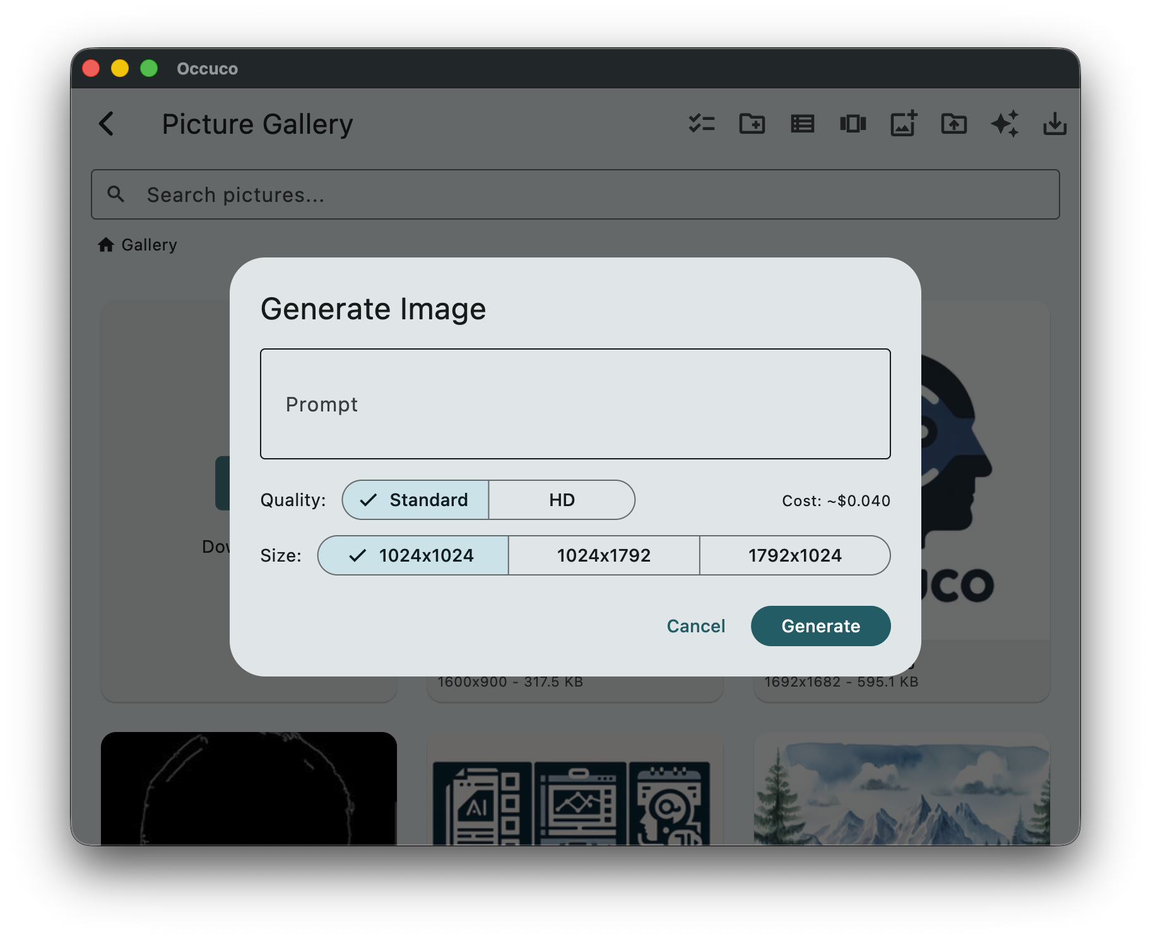Click the download icon in toolbar
Viewport: 1151px width, 939px height.
pos(1054,124)
